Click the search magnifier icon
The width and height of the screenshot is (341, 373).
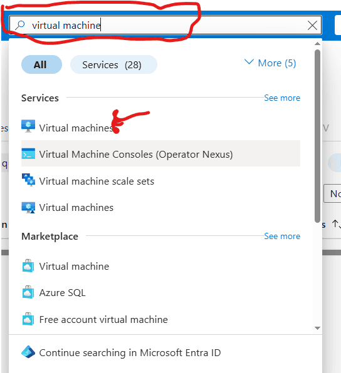(x=20, y=25)
